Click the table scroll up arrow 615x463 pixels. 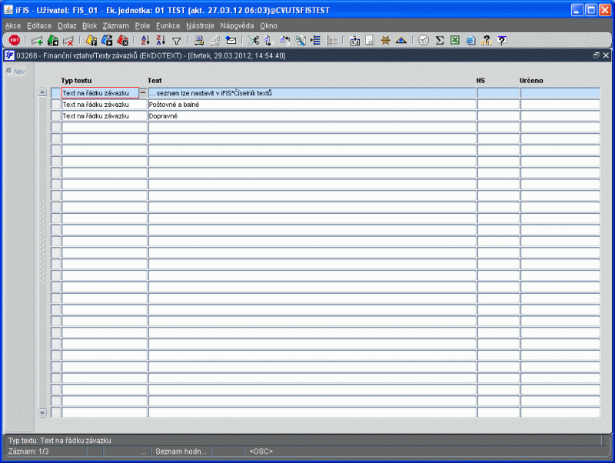42,92
